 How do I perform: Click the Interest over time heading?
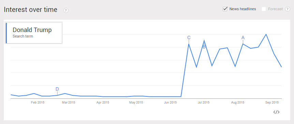tap(31, 10)
